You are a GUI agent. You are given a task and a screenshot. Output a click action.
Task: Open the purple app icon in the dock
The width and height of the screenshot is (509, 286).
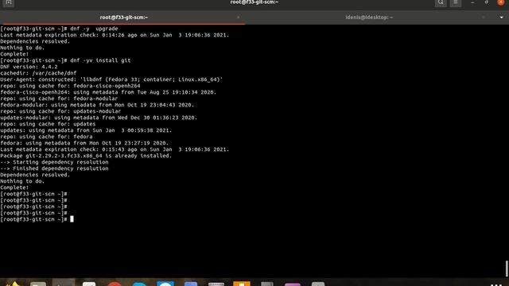click(293, 284)
